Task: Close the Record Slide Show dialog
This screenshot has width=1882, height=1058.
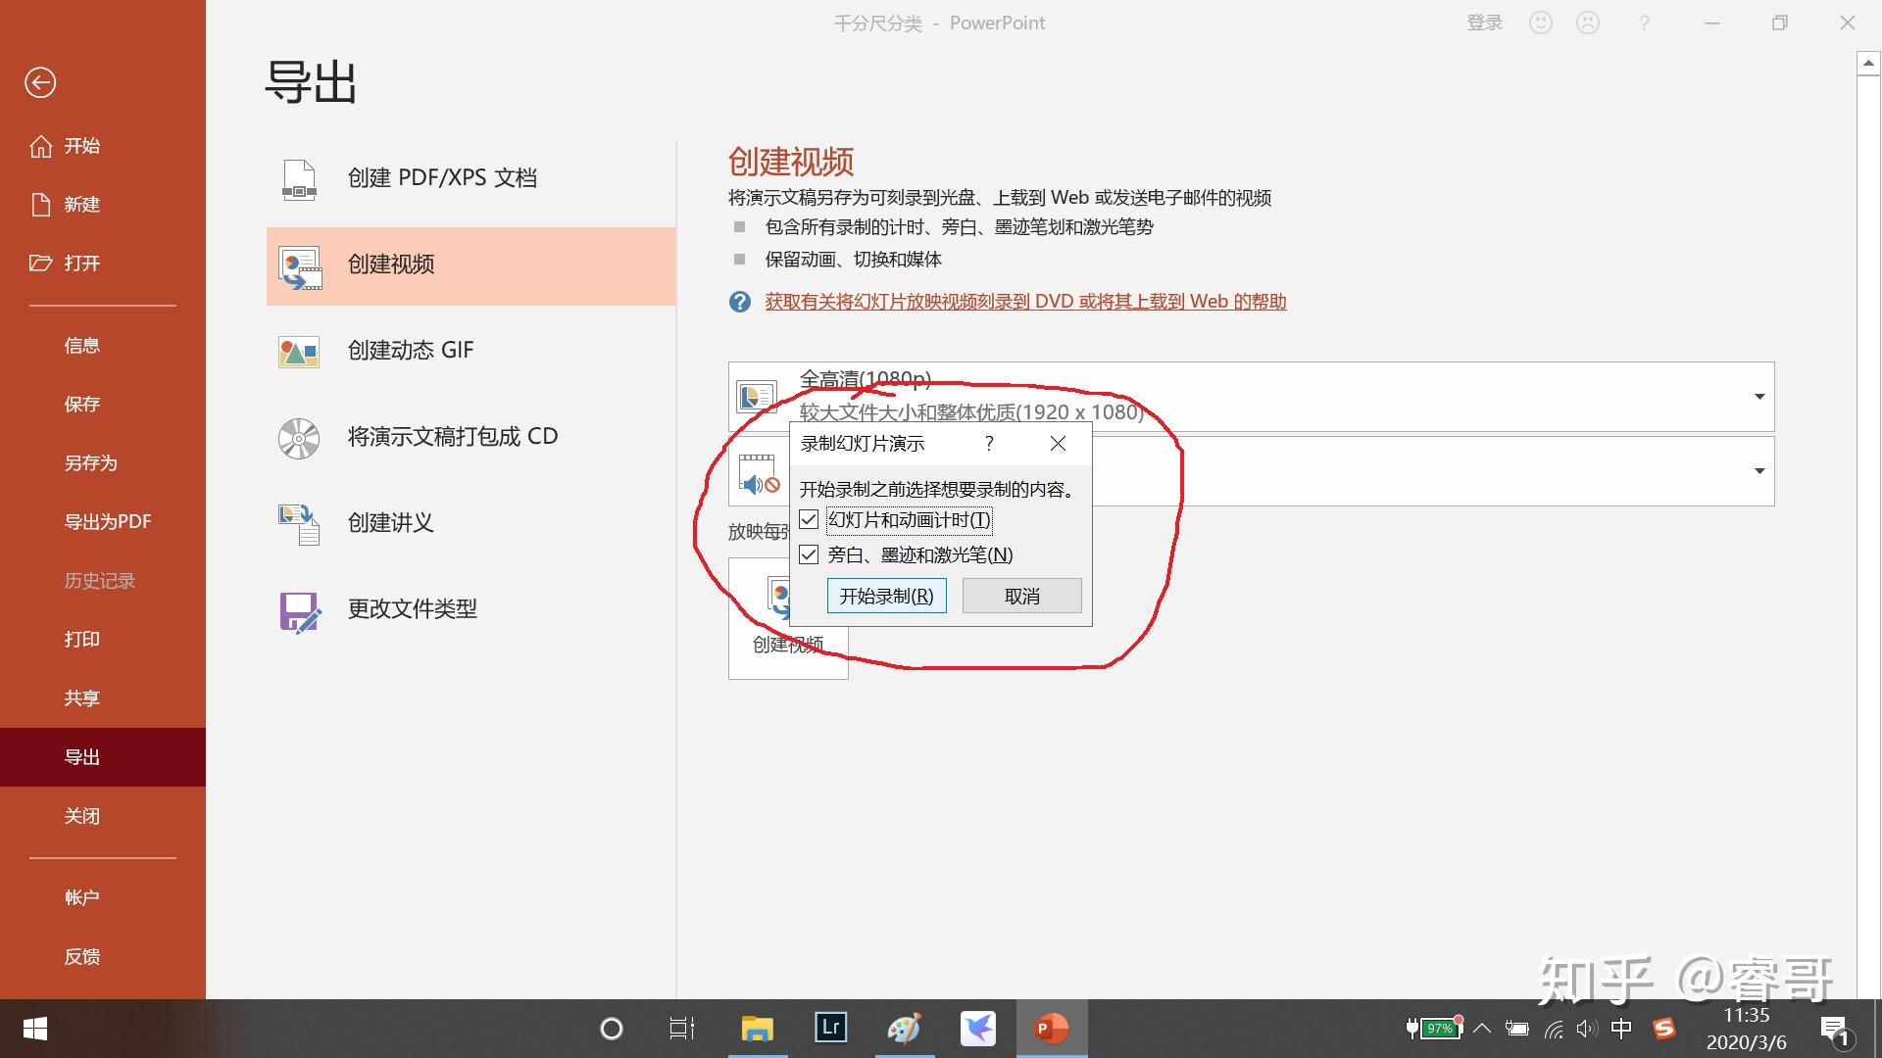Action: click(1058, 444)
